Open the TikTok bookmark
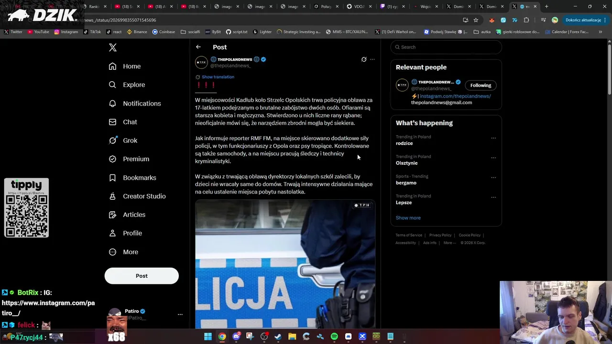Image resolution: width=612 pixels, height=344 pixels. pos(92,32)
